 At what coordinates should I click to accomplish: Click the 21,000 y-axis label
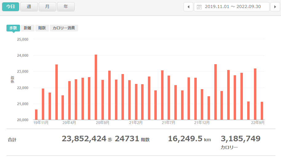pyautogui.click(x=22, y=104)
